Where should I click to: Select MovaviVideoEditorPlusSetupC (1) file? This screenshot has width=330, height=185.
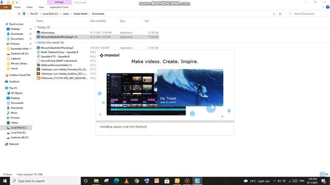59,37
